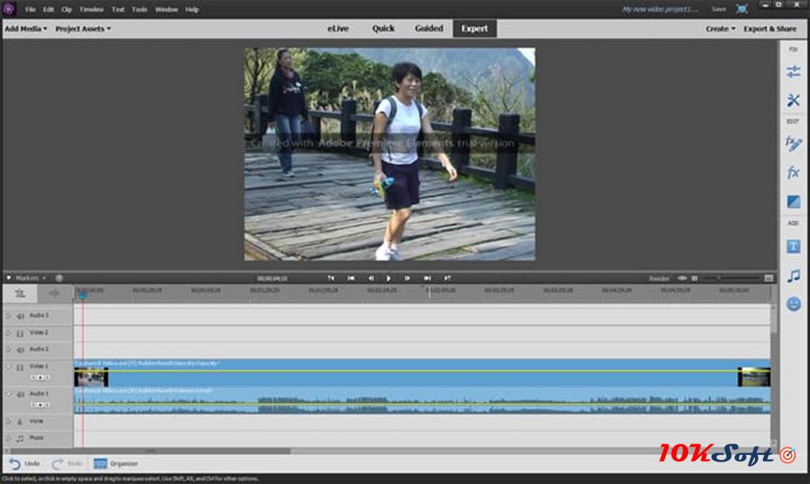Go to the end of the movie
Image resolution: width=810 pixels, height=484 pixels.
point(427,278)
